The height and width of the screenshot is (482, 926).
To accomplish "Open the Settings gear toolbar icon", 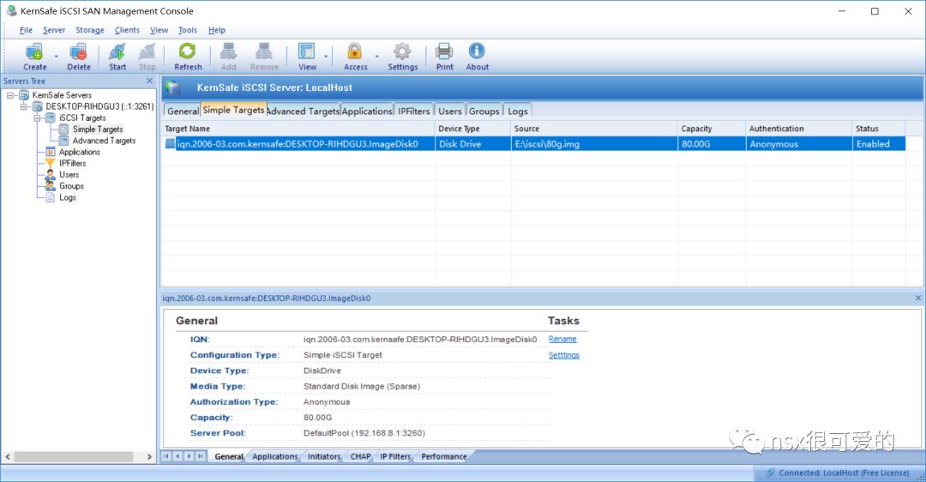I will 402,52.
